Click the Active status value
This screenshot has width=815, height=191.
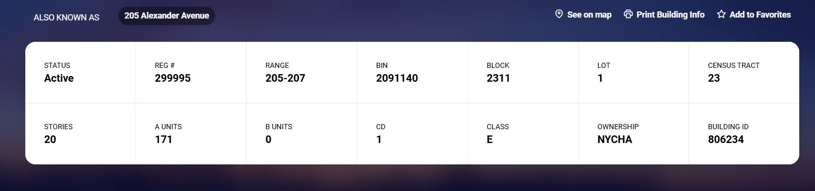click(x=59, y=78)
